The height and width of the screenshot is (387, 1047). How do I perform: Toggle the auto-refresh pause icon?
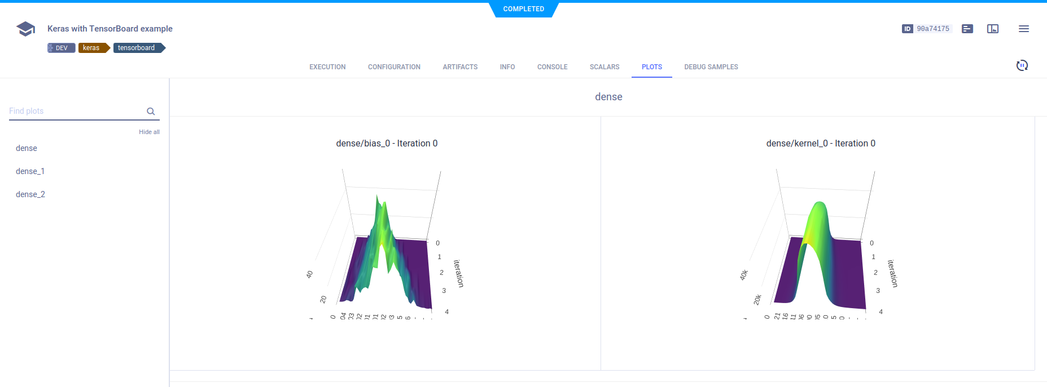click(x=1022, y=65)
